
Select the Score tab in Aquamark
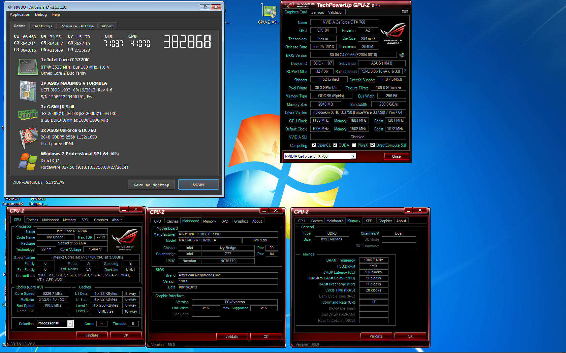click(20, 26)
